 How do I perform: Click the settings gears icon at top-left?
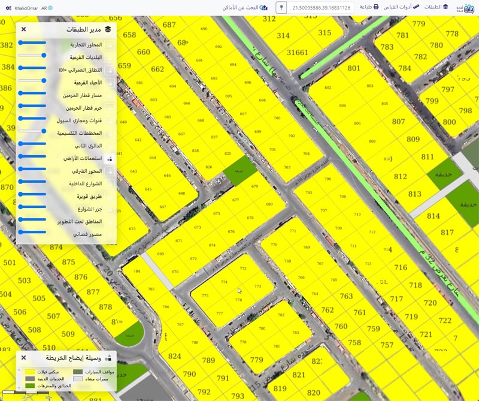click(8, 8)
